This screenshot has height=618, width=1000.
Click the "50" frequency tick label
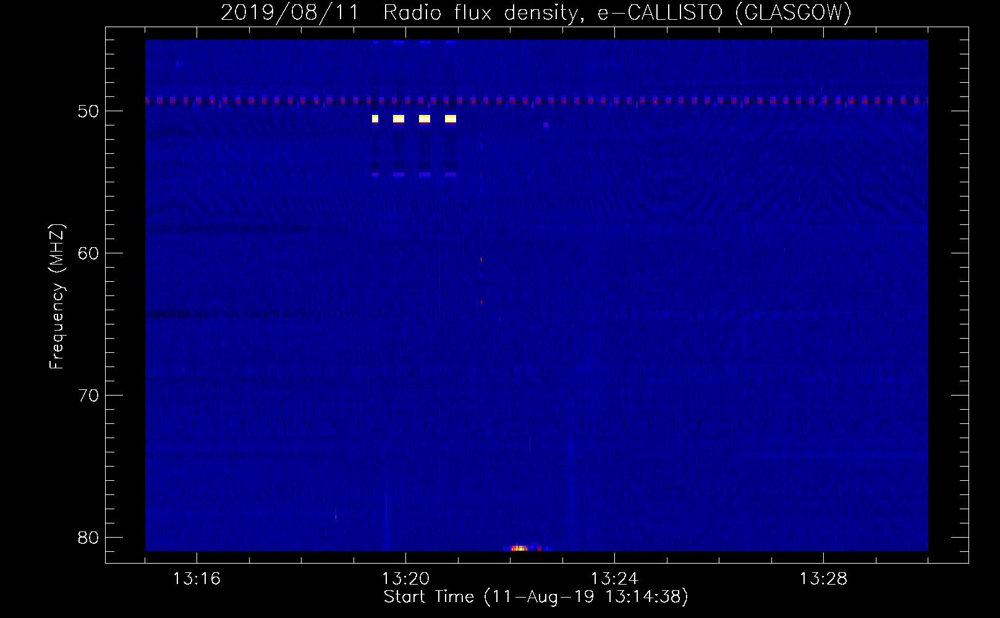point(88,111)
